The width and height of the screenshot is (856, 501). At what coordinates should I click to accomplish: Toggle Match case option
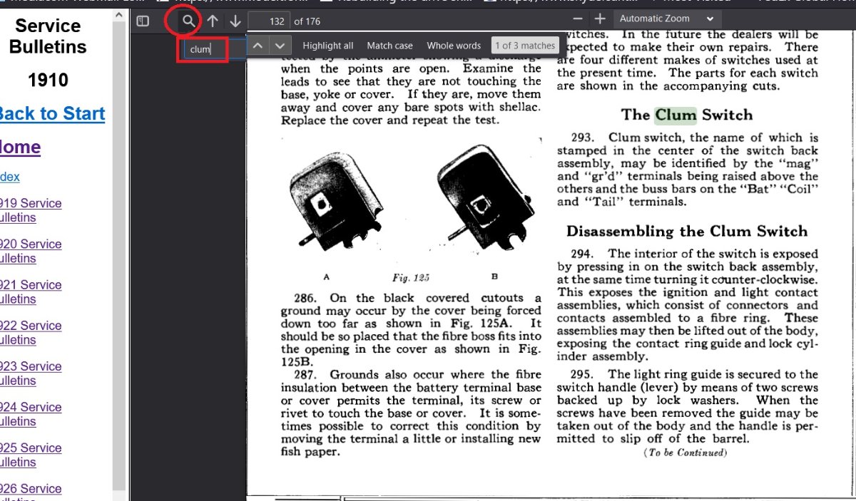pos(389,46)
